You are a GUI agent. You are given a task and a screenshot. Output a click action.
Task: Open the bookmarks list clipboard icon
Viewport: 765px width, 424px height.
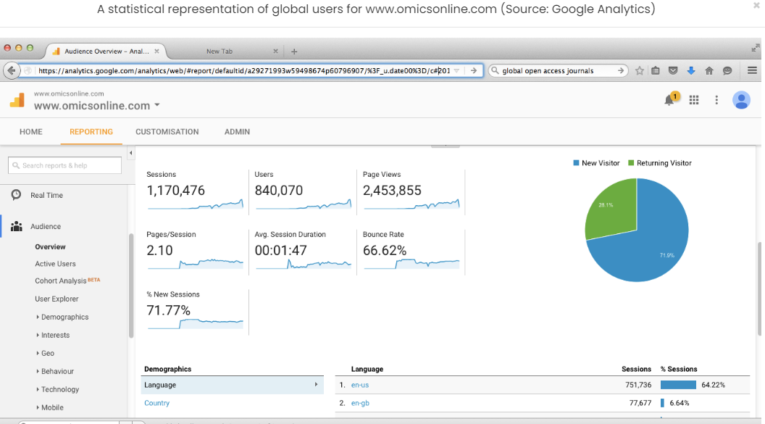click(656, 71)
